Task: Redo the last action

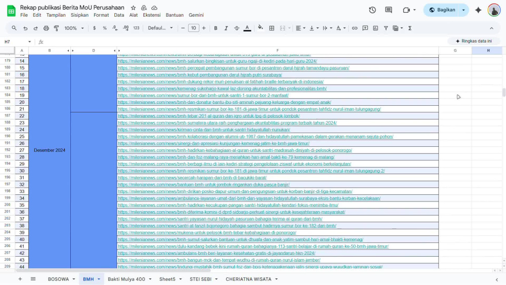Action: tap(35, 28)
